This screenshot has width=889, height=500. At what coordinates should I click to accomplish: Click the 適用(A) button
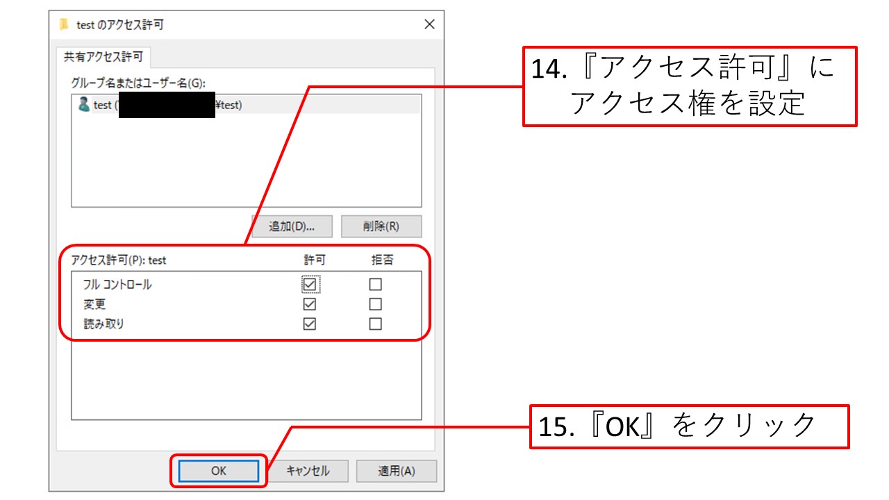396,471
